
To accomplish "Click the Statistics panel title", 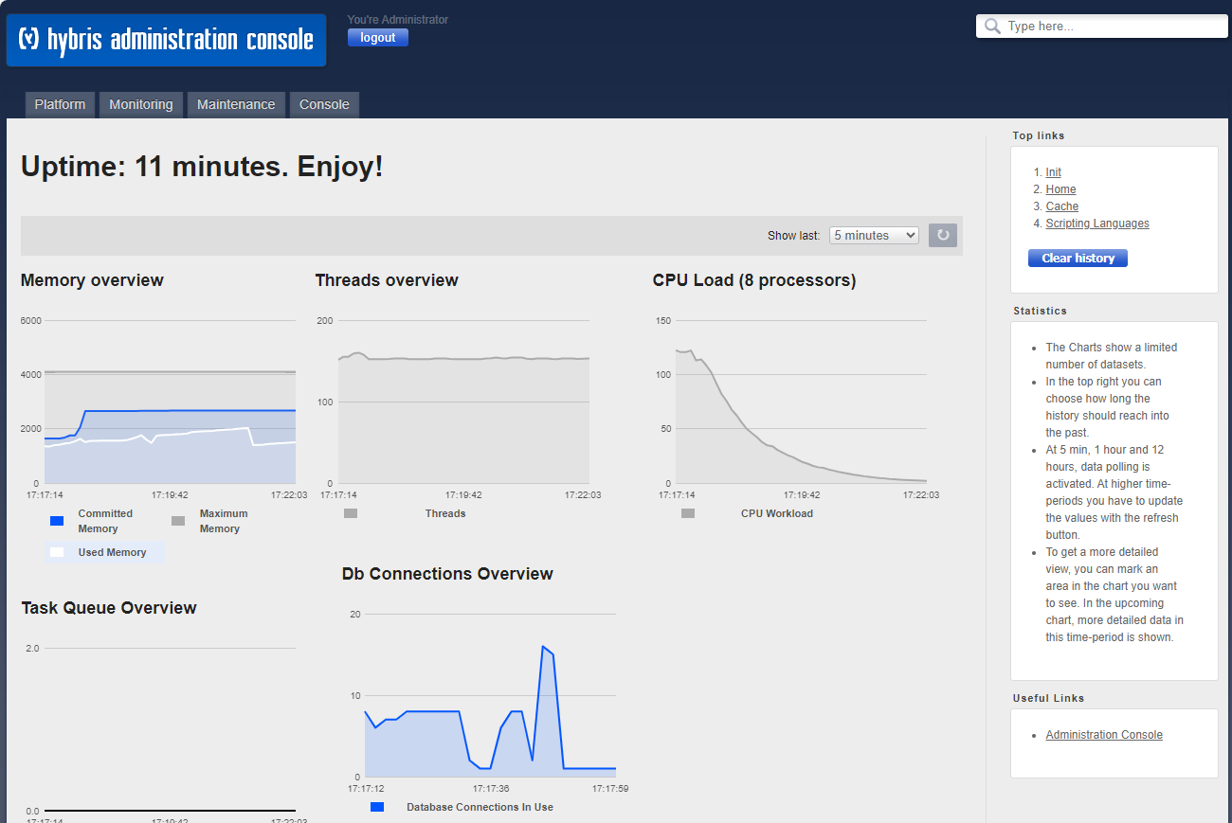I will tap(1040, 311).
